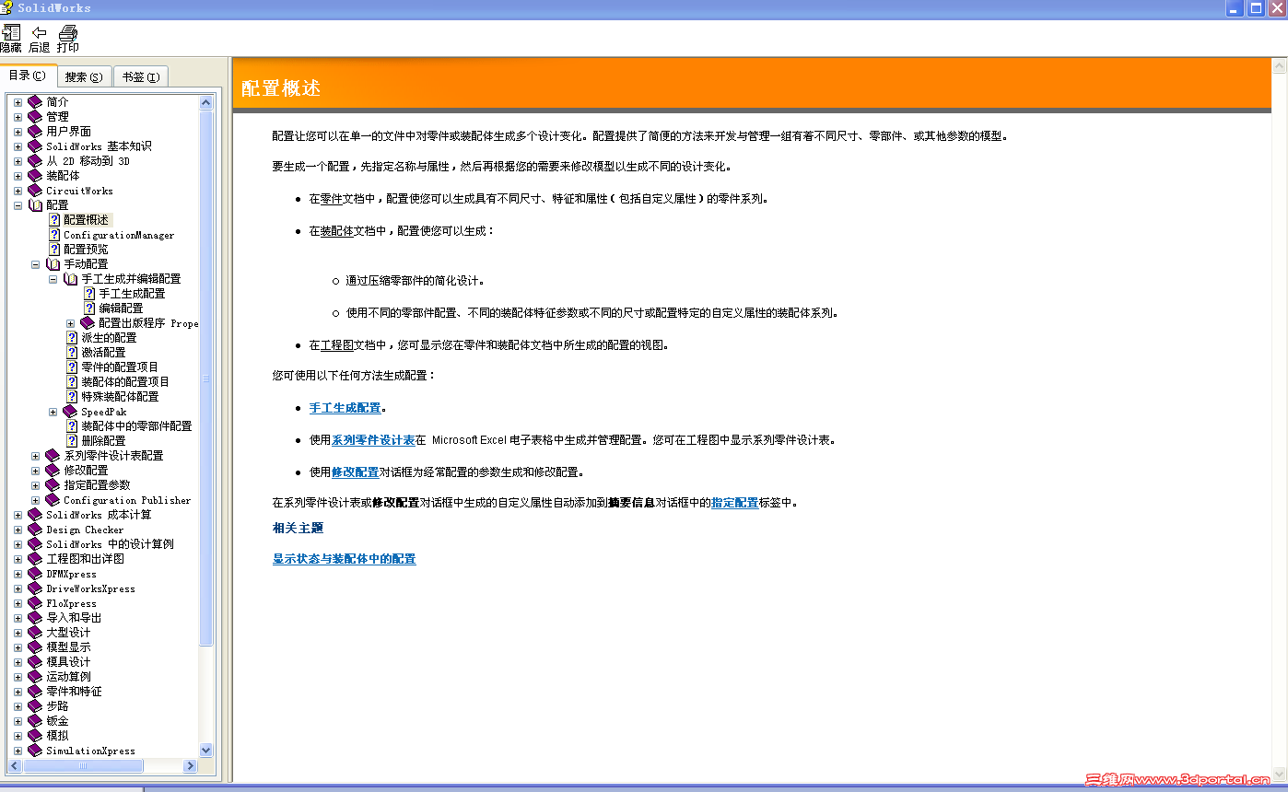The width and height of the screenshot is (1288, 792).
Task: Click the 系列零件设计表配置 book icon
Action: (x=53, y=456)
